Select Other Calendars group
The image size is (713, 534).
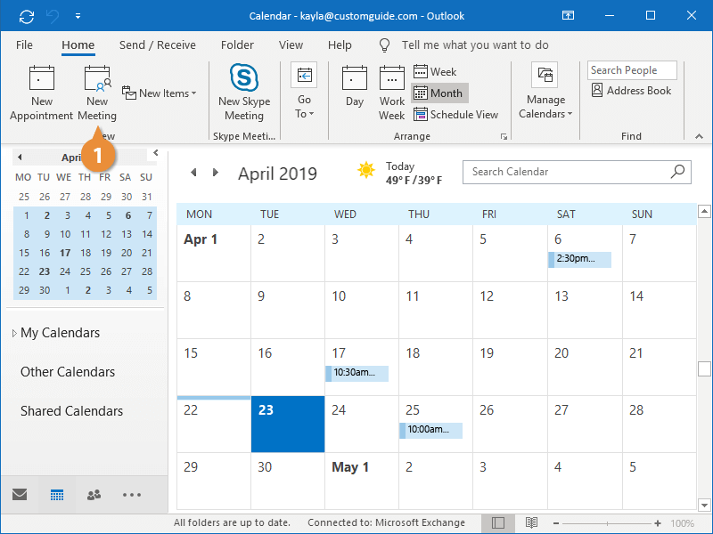68,372
